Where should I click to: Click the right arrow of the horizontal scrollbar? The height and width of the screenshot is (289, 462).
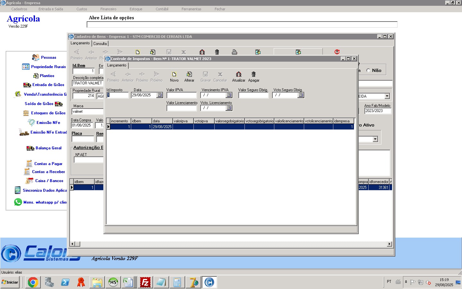point(389,244)
